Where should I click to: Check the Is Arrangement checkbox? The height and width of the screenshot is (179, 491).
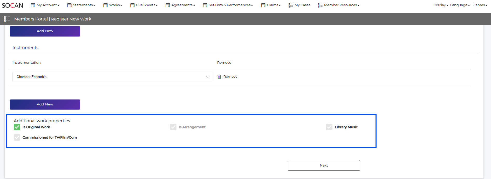(173, 127)
